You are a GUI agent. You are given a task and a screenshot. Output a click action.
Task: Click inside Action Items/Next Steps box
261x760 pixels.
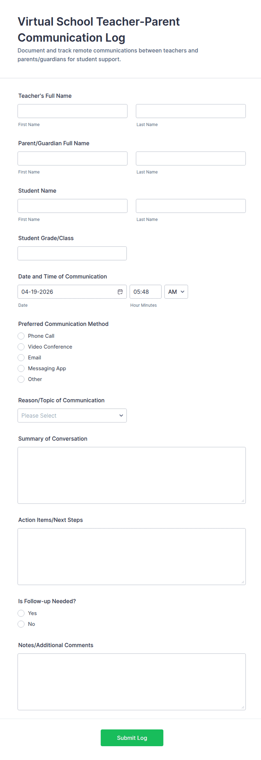132,556
